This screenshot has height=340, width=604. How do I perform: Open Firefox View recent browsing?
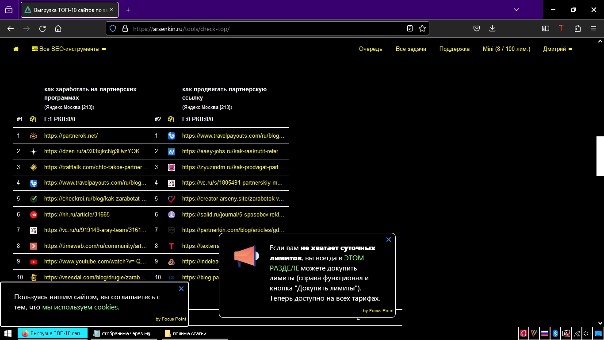[9, 10]
